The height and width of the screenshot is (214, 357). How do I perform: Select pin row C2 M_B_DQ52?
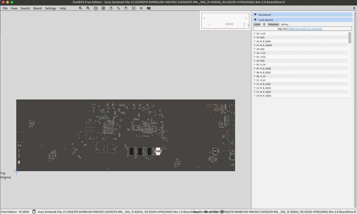click(300, 84)
